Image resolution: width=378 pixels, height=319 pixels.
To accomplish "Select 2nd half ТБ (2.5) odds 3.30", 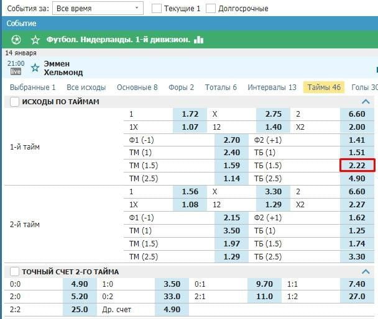I will click(x=357, y=256).
